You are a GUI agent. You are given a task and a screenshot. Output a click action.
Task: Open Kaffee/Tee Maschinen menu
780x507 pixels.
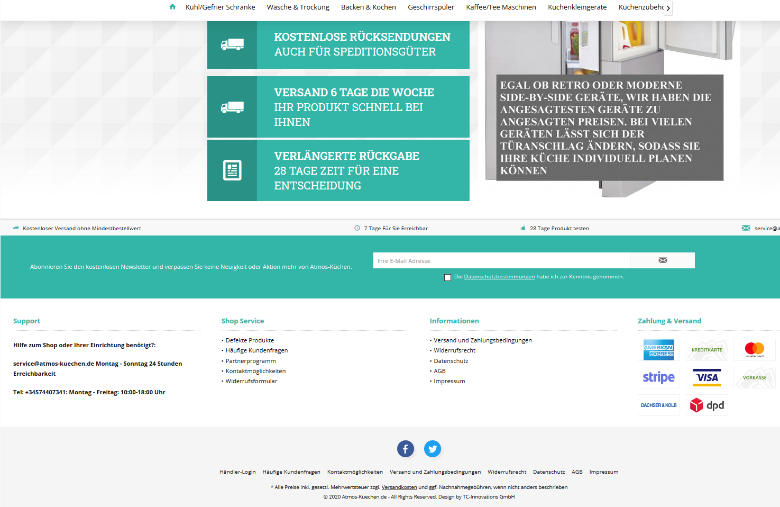(501, 7)
